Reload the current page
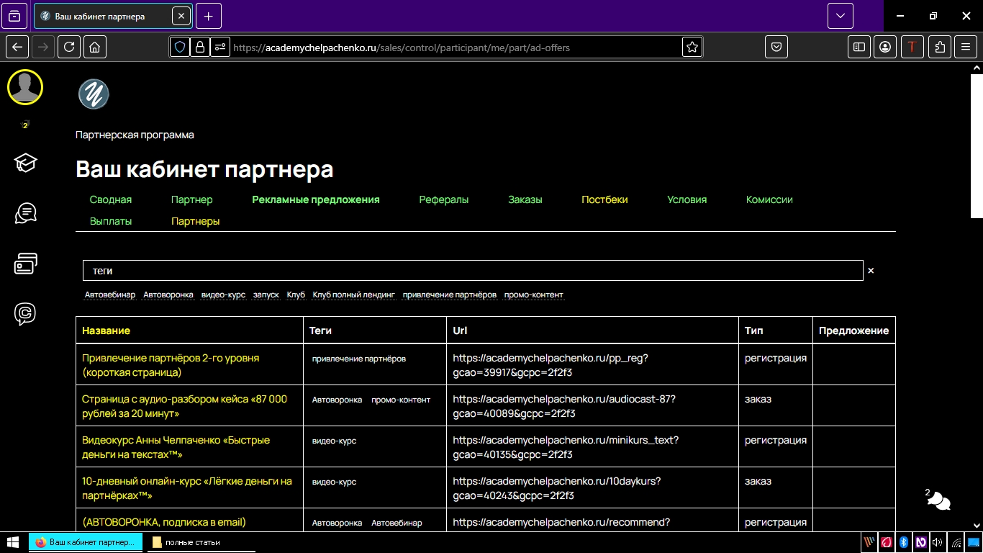 (69, 47)
